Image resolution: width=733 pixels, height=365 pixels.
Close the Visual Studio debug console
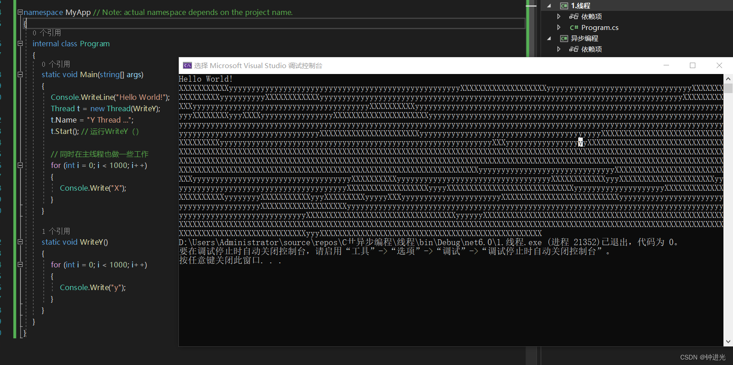pyautogui.click(x=719, y=65)
